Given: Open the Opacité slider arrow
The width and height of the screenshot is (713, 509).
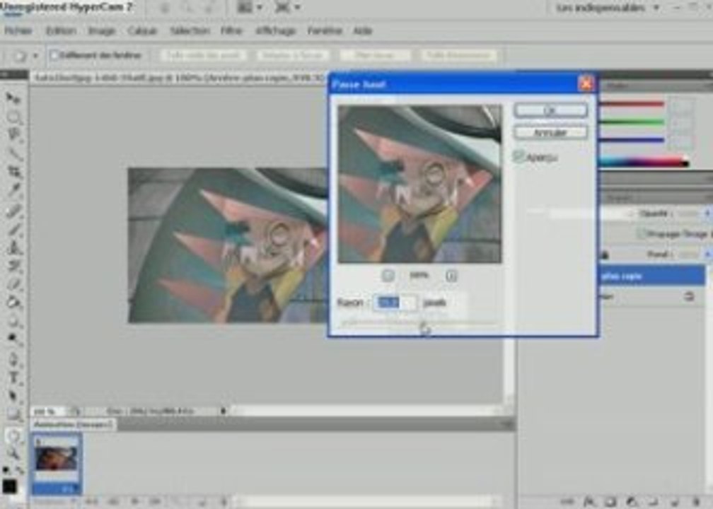Looking at the screenshot, I should point(707,213).
